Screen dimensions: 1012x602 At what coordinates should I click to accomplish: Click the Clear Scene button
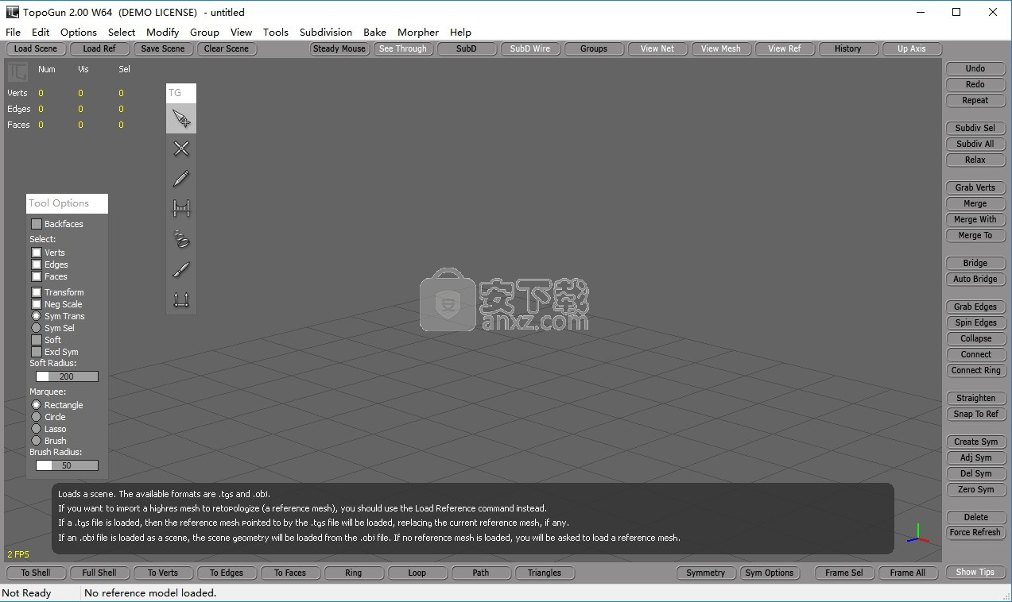pos(227,48)
